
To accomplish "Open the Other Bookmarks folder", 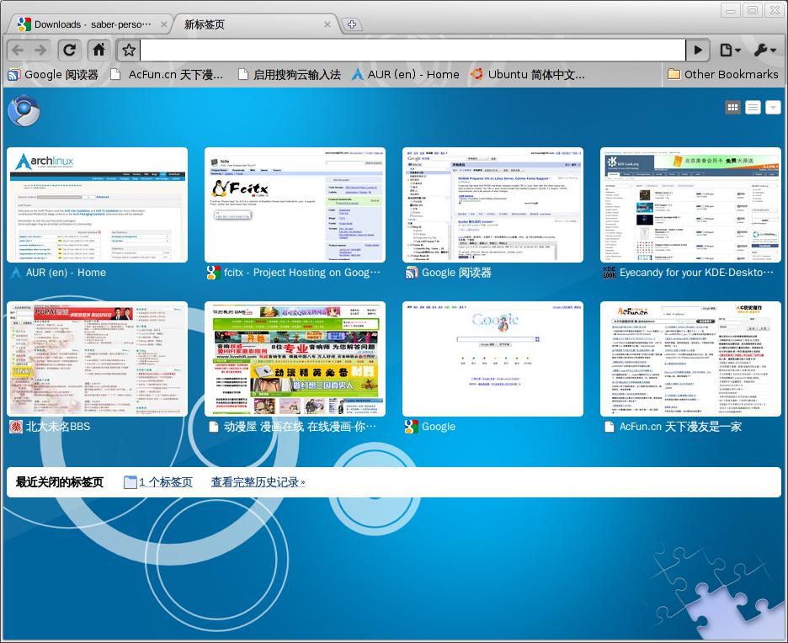I will (722, 75).
